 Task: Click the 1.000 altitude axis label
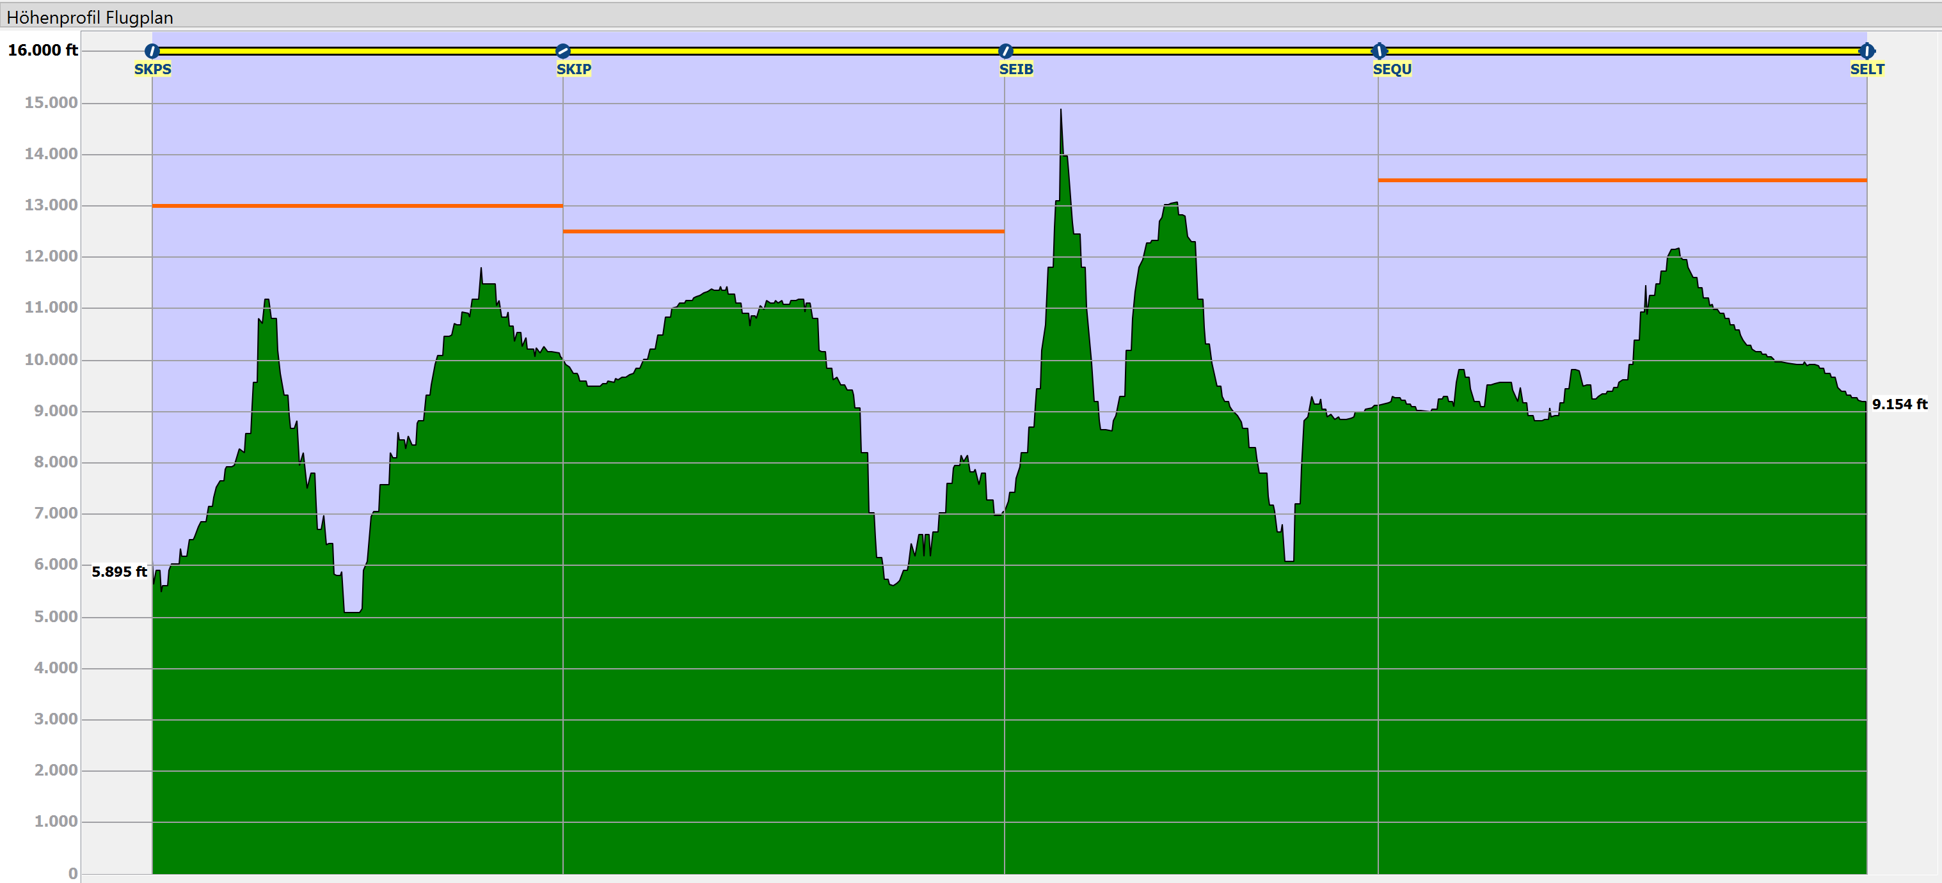[x=56, y=822]
